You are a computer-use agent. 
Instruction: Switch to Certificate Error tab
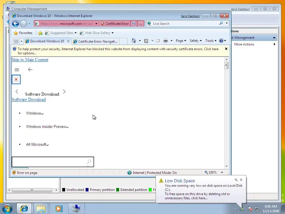[x=96, y=42]
